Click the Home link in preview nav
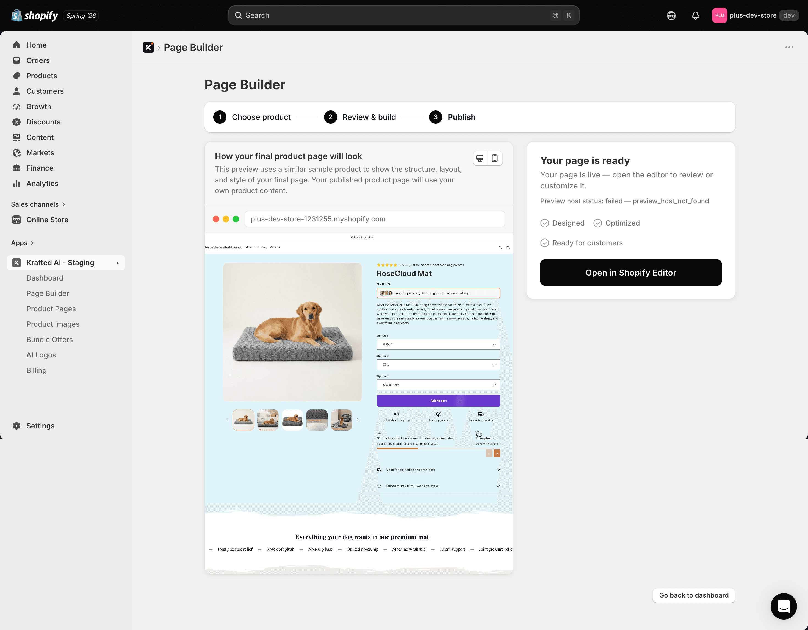The width and height of the screenshot is (808, 630). point(249,248)
